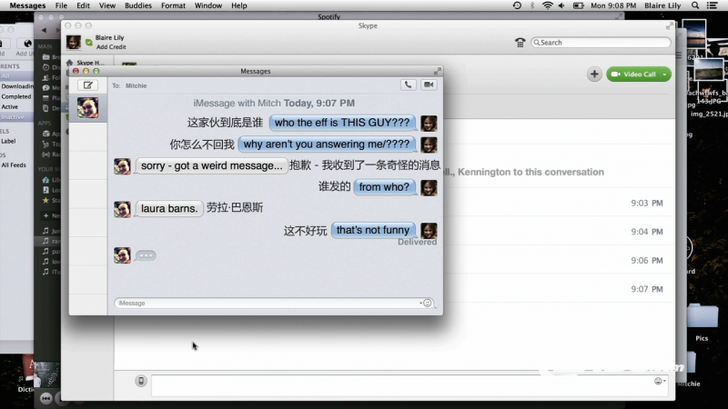
Task: Open the Format menu
Action: (x=173, y=5)
